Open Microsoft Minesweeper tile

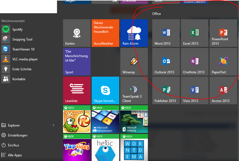pos(105,119)
